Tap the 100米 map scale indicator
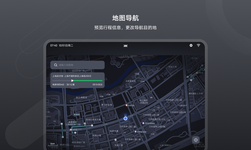This screenshot has width=251, height=150. tap(52, 144)
